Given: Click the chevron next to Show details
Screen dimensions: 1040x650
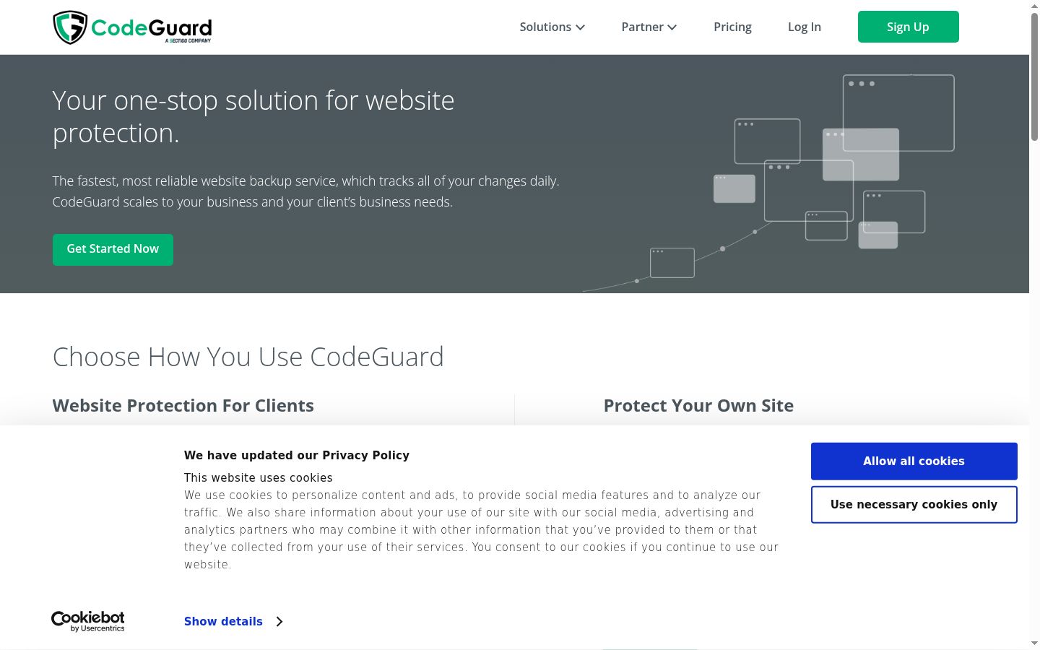Looking at the screenshot, I should coord(279,621).
